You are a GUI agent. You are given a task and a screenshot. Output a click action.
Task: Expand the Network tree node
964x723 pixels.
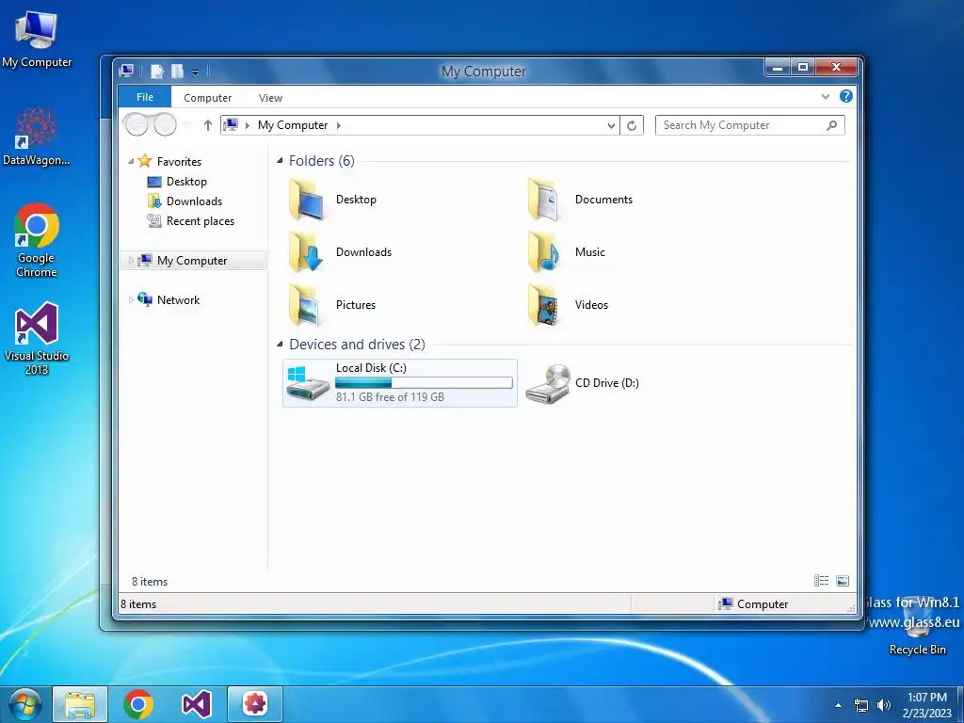click(131, 300)
